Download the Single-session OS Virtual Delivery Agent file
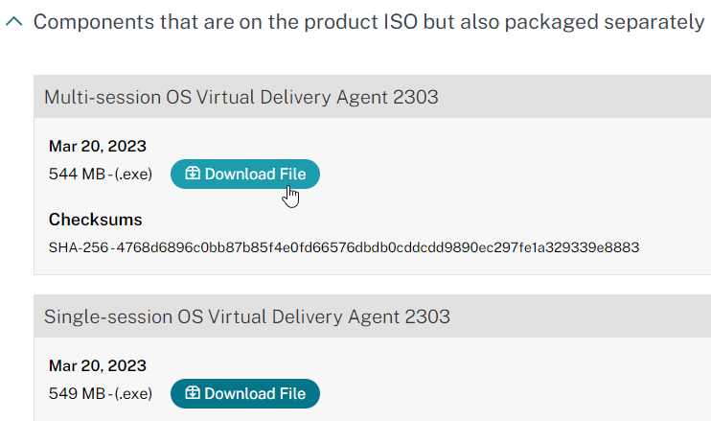 click(245, 393)
